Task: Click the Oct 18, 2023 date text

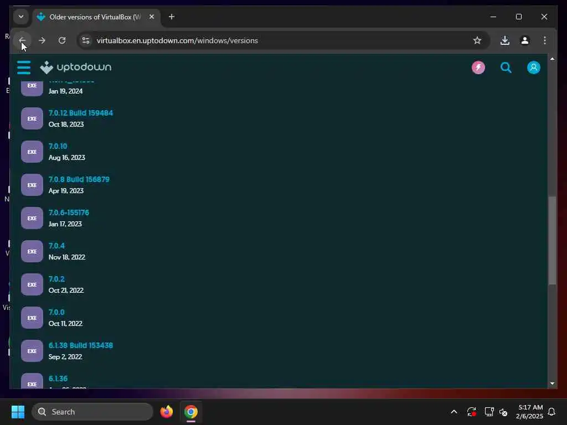Action: pyautogui.click(x=66, y=125)
